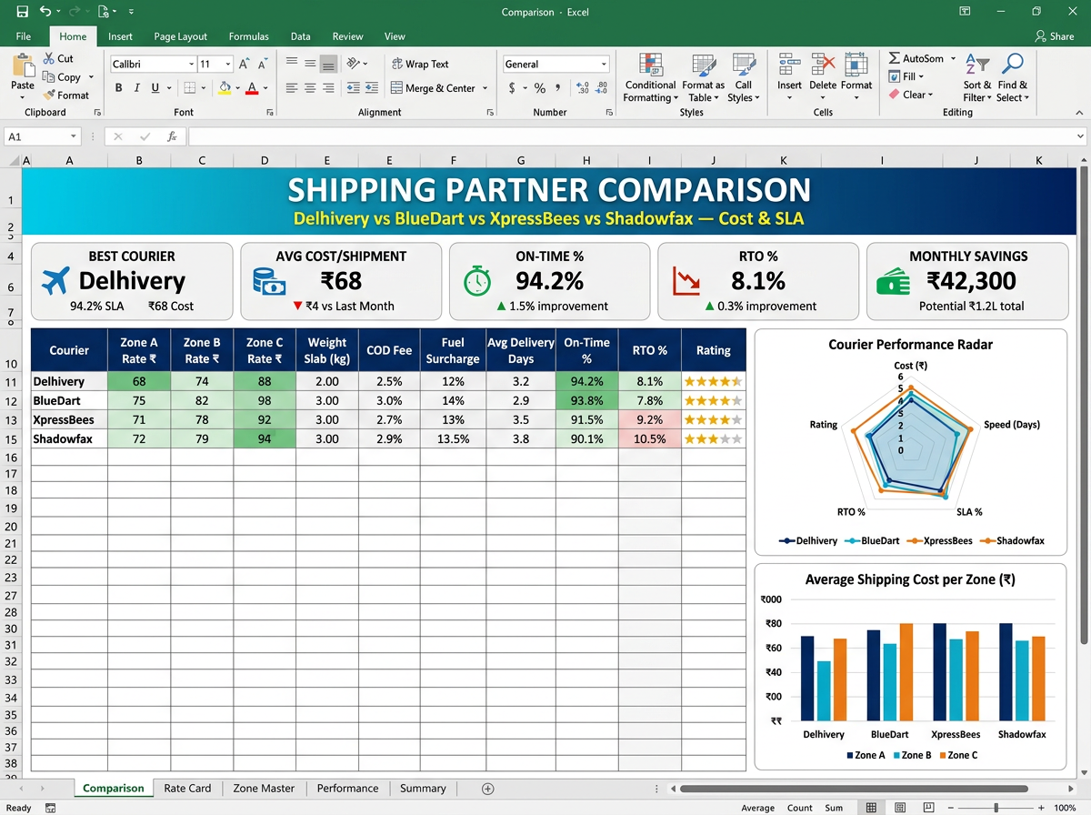
Task: Switch to the Review tab
Action: pyautogui.click(x=347, y=36)
